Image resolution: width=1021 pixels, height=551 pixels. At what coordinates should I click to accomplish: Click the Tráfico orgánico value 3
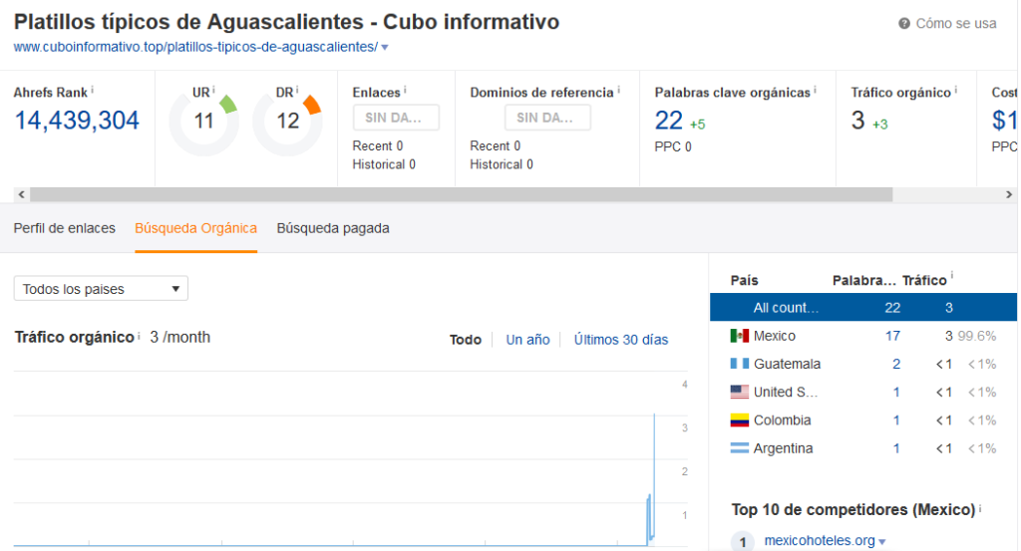(x=857, y=121)
